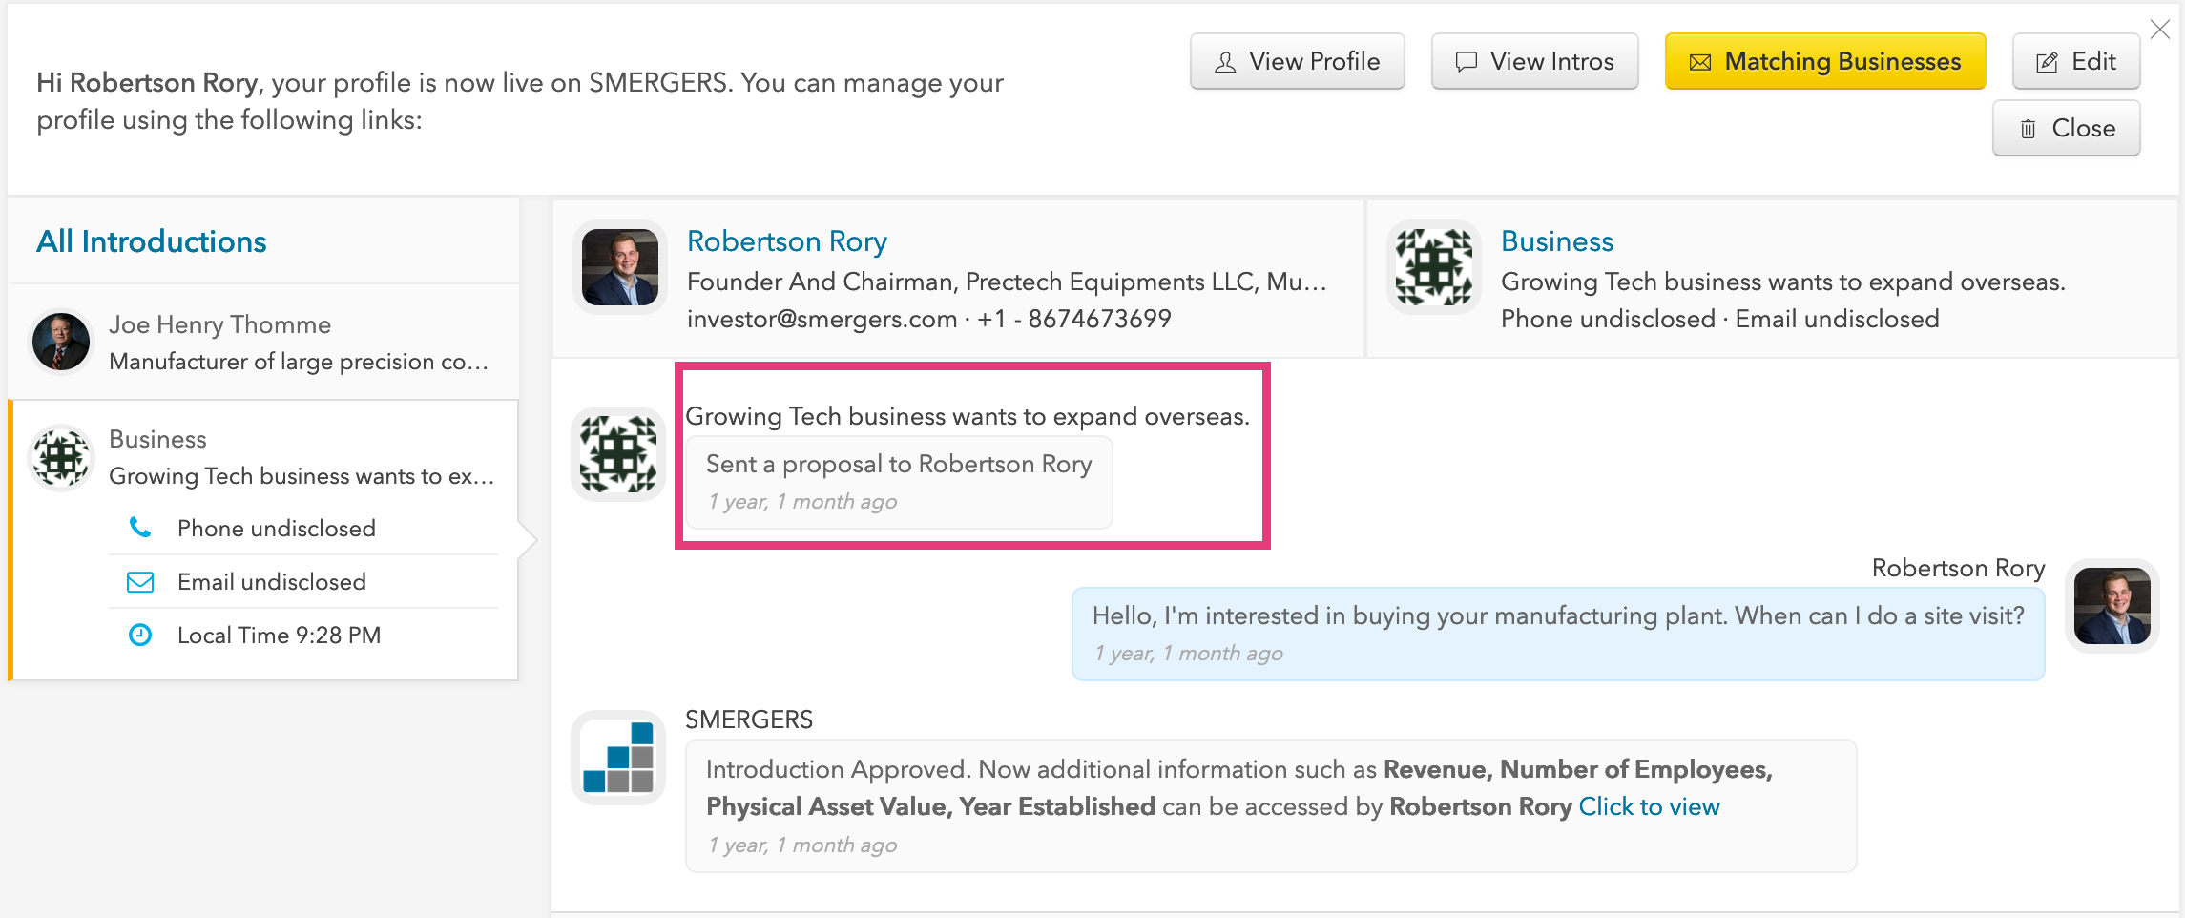
Task: Open Joe Henry Thomme introduction
Action: coord(263,343)
